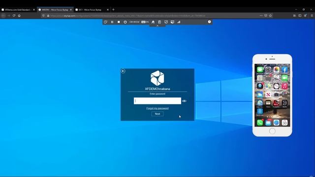Open the Facebook app on the iPhone
The height and width of the screenshot is (177, 315).
coord(284,69)
